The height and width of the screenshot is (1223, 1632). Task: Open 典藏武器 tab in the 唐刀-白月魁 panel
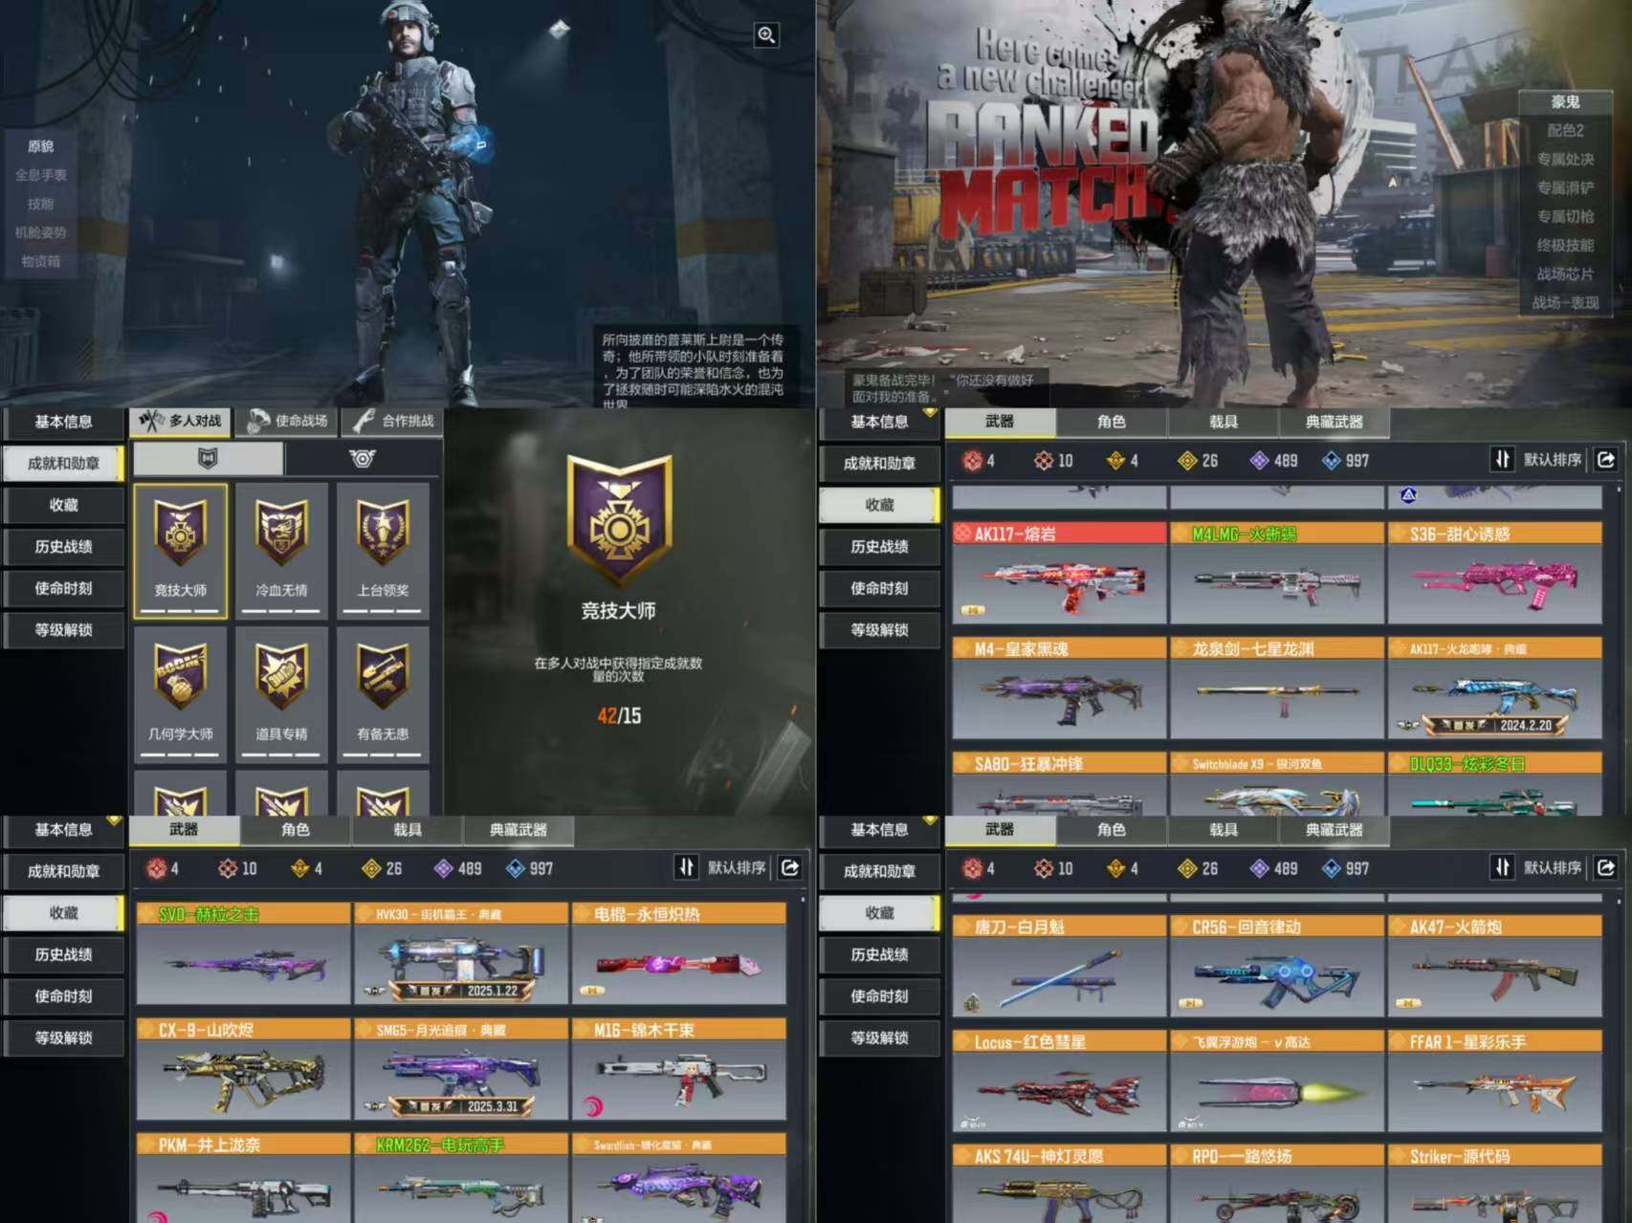pos(1334,830)
